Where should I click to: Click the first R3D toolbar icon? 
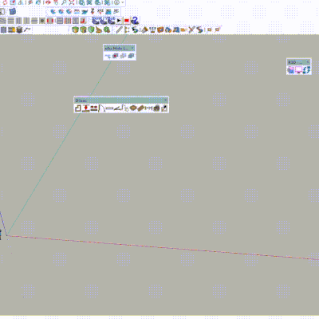pos(291,70)
